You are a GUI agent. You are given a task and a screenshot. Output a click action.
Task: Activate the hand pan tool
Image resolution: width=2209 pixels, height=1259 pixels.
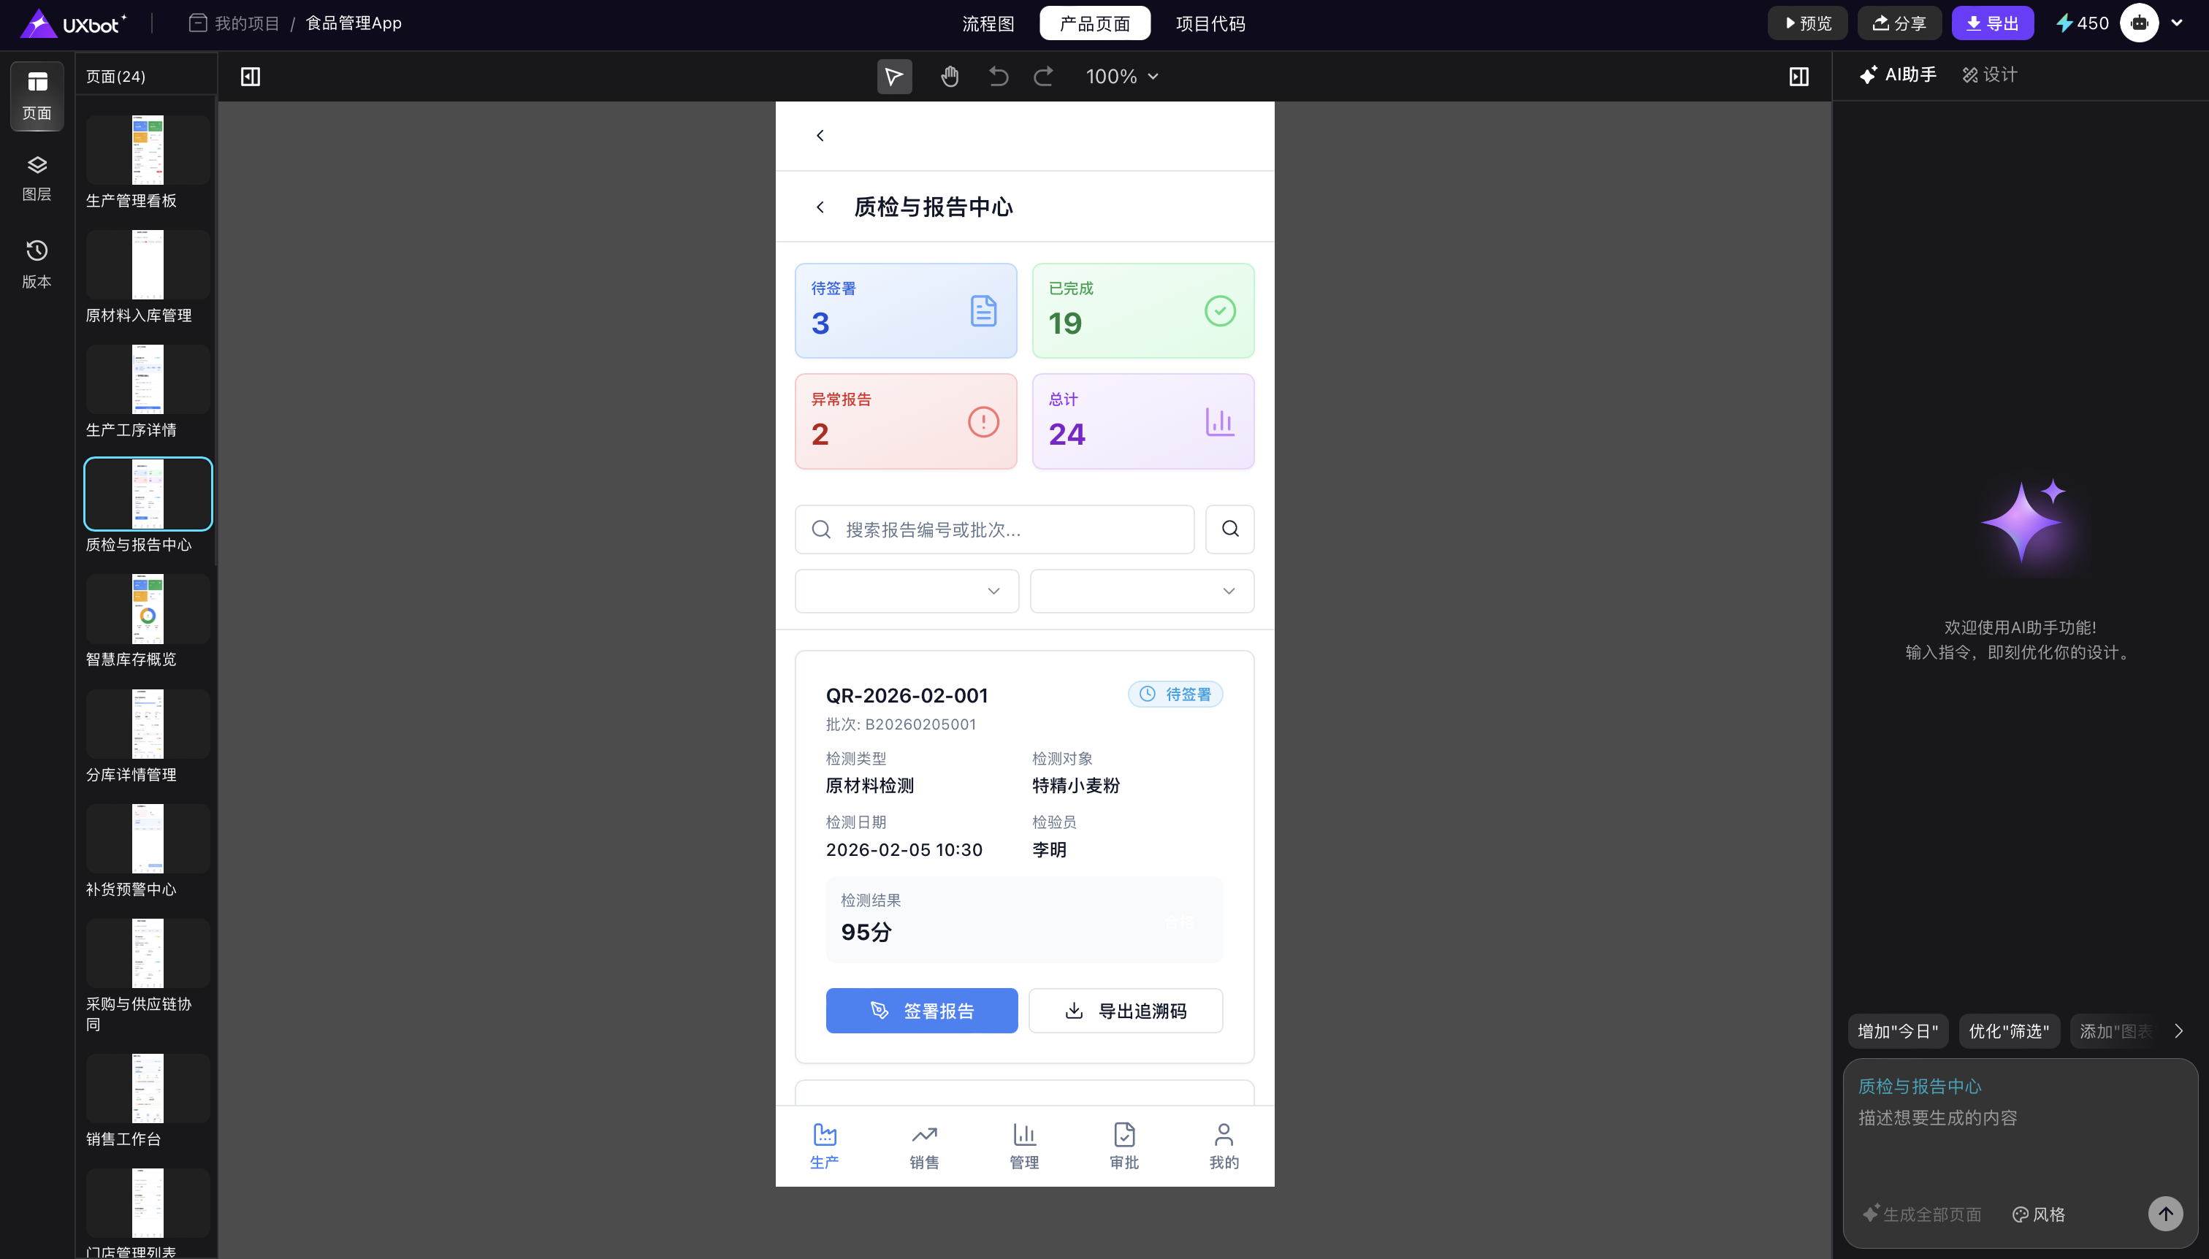(x=950, y=77)
